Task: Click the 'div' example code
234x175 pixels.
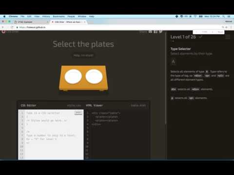Action: pyautogui.click(x=174, y=89)
